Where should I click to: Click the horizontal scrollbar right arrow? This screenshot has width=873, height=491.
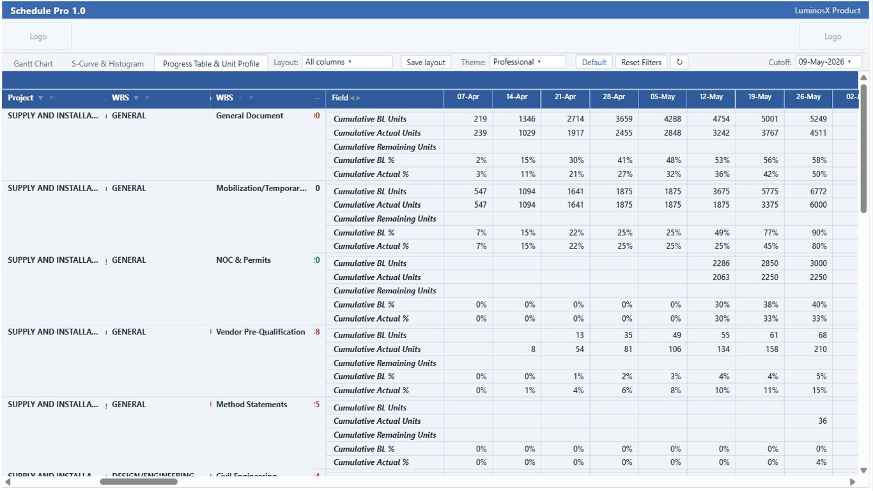coord(853,481)
